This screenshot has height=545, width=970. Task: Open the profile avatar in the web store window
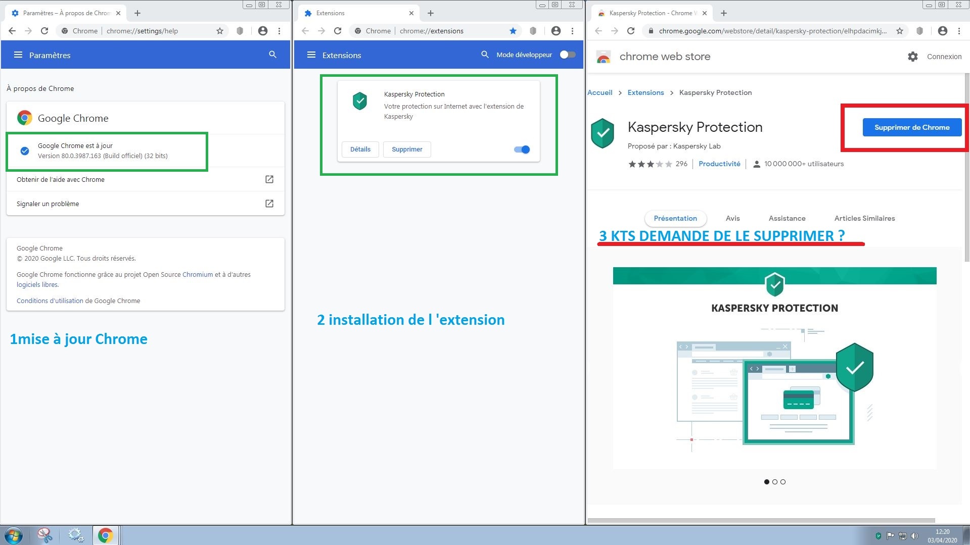[943, 31]
